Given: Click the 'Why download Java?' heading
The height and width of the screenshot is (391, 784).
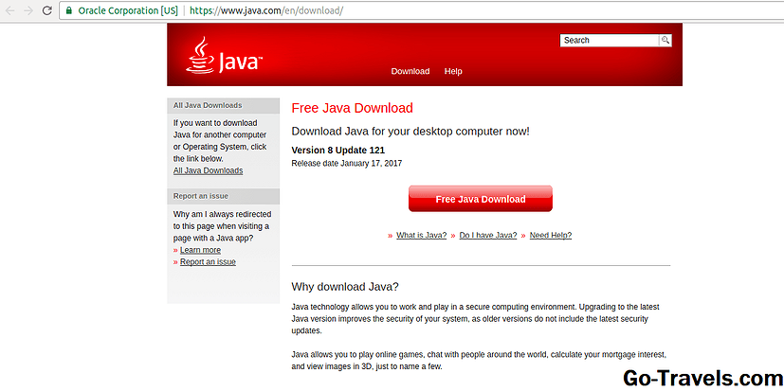Looking at the screenshot, I should point(345,287).
